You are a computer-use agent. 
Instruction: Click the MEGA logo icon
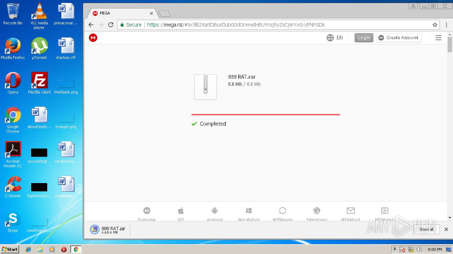(93, 38)
